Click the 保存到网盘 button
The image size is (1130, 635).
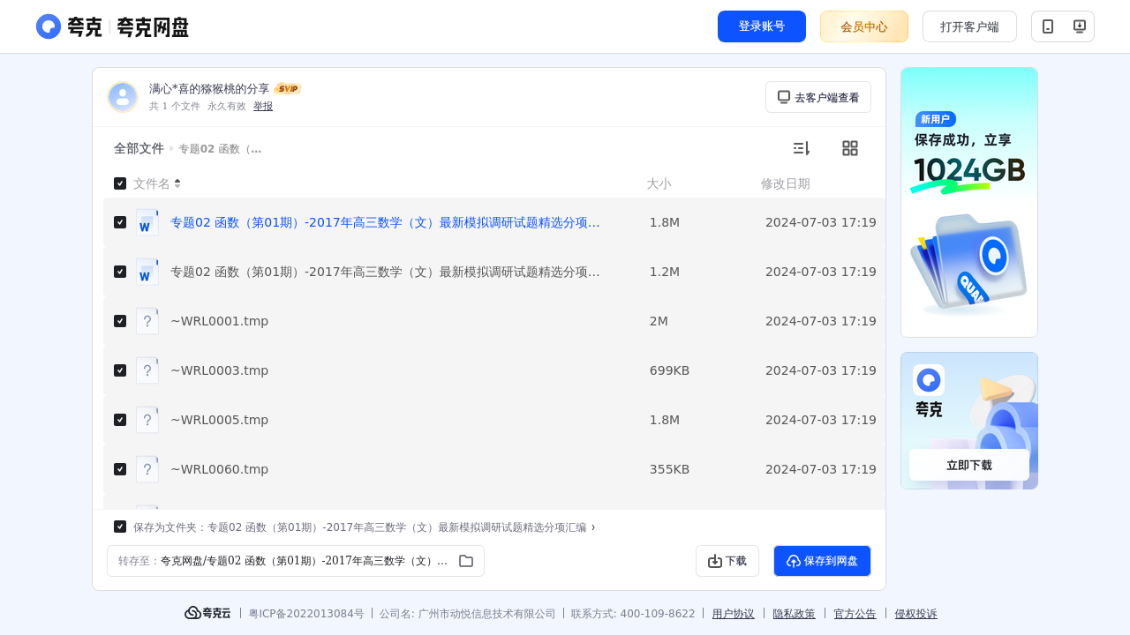click(x=822, y=561)
